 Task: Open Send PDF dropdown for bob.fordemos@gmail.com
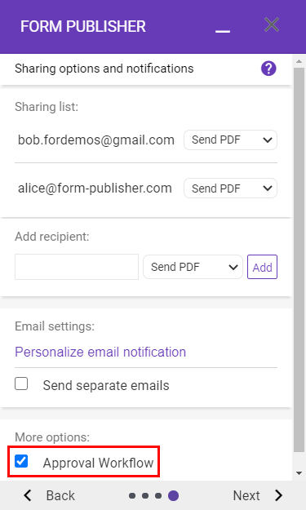[x=230, y=140]
